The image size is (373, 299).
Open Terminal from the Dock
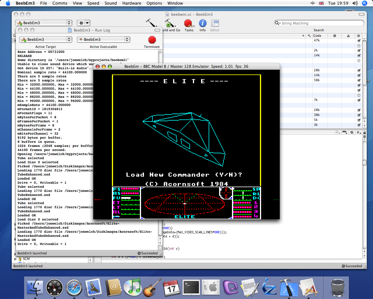pyautogui.click(x=191, y=288)
